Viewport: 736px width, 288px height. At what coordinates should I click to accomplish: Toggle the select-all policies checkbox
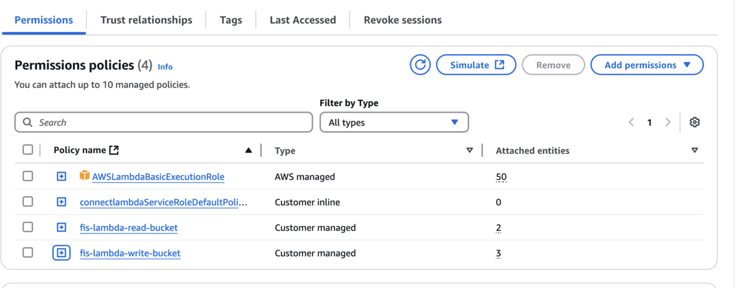coord(28,150)
